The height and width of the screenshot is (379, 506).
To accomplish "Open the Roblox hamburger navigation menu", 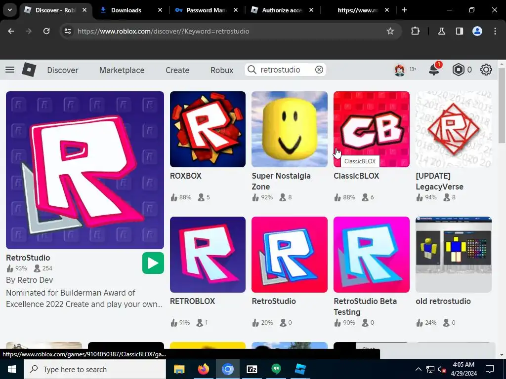I will point(10,70).
